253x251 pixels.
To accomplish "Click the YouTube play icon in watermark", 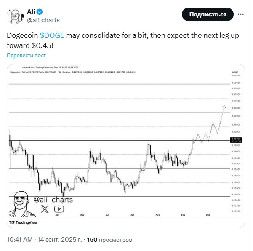I will coord(59,208).
